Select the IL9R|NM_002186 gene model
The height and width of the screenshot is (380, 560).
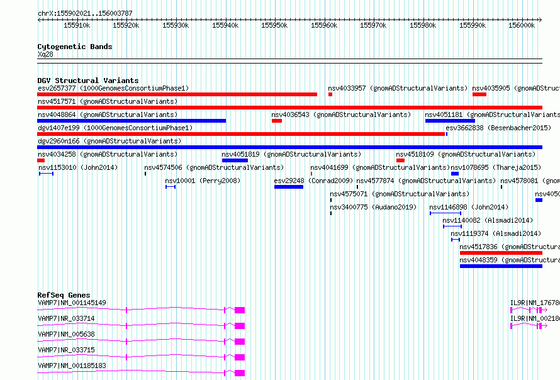tap(529, 326)
